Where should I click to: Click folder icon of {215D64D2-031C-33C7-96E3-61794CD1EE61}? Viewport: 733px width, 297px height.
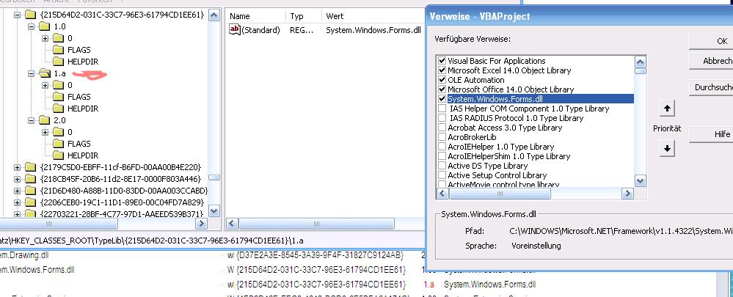(30, 15)
